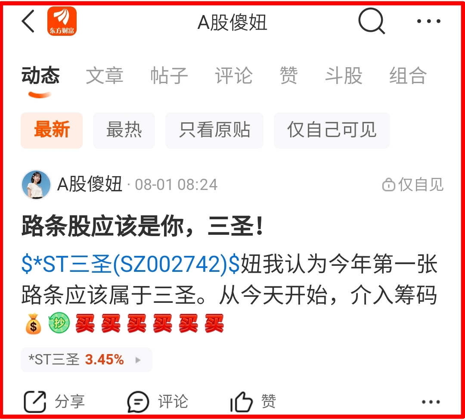Open the post's three-dot options

point(431,402)
